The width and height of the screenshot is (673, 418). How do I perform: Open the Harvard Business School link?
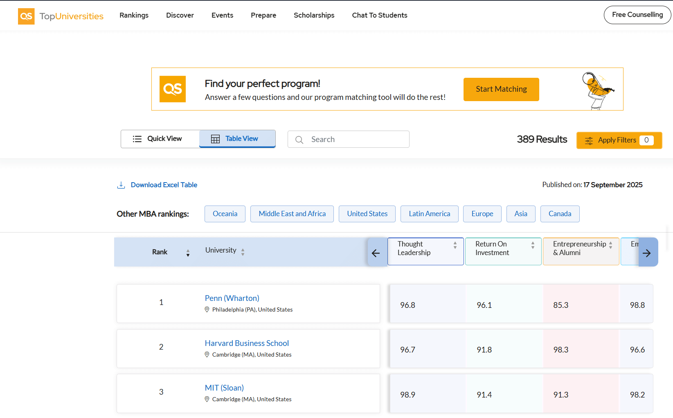click(247, 343)
